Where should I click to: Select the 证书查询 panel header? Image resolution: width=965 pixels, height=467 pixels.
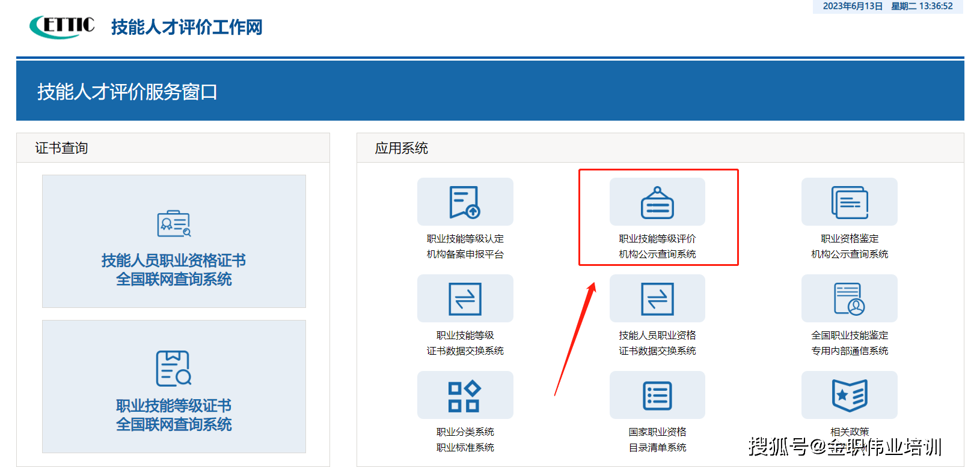click(x=61, y=148)
